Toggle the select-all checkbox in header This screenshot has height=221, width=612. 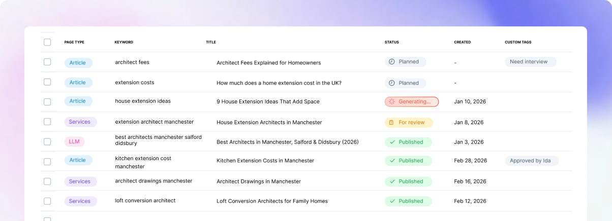tap(47, 42)
